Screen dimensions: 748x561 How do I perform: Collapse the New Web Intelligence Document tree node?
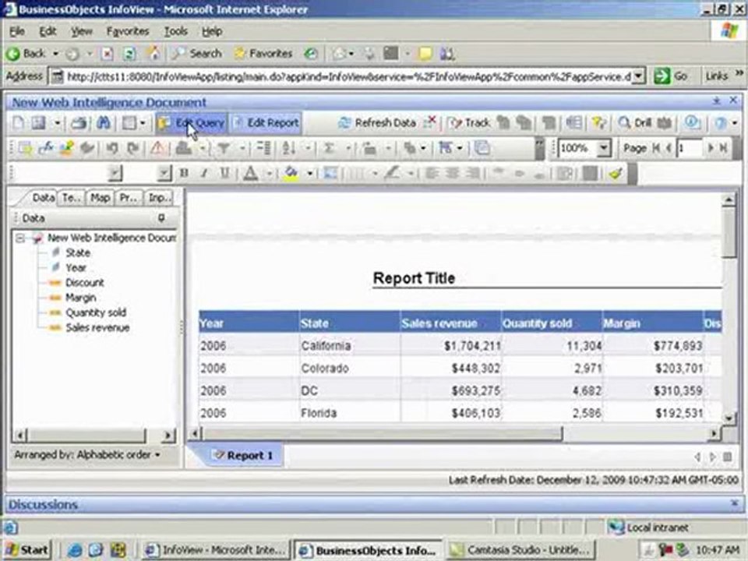coord(19,238)
